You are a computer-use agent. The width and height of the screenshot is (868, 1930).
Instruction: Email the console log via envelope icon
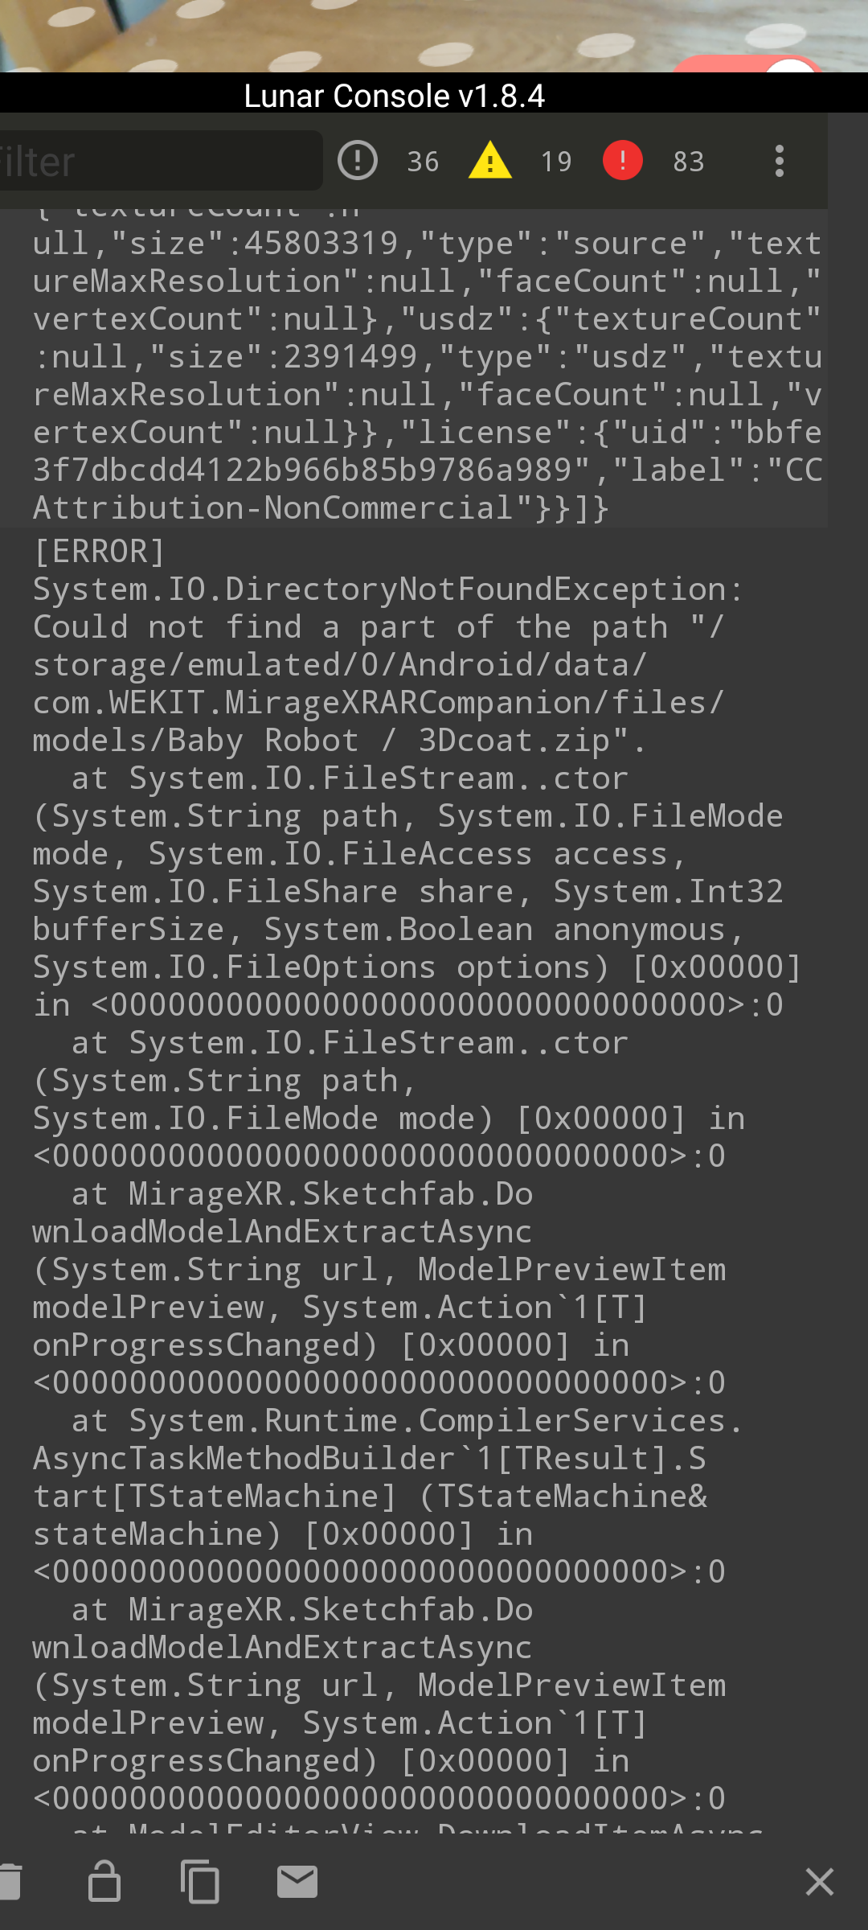[x=297, y=1882]
